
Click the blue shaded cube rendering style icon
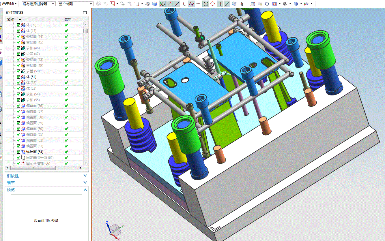tap(296, 4)
